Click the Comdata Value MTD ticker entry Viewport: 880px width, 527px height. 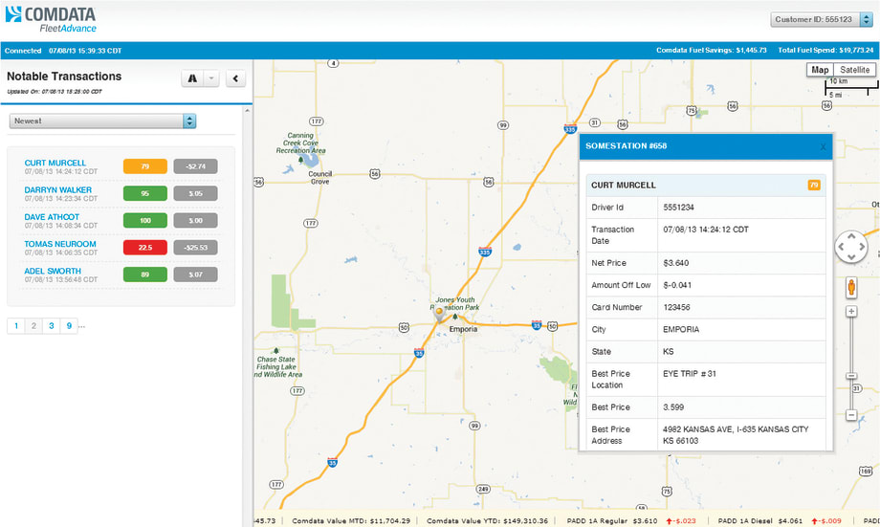pos(351,521)
